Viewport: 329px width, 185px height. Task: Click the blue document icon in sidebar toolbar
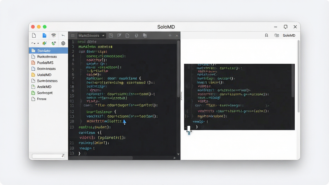coord(44,35)
